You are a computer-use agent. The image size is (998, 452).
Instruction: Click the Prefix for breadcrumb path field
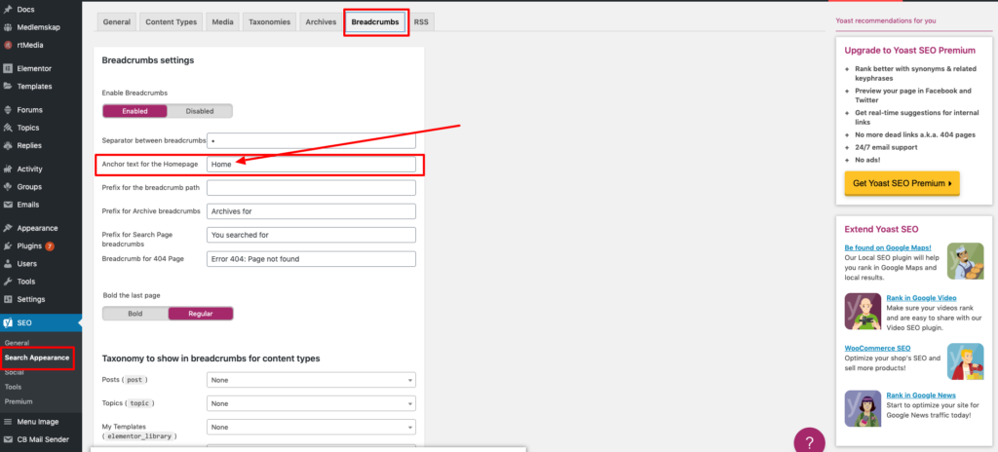coord(311,188)
